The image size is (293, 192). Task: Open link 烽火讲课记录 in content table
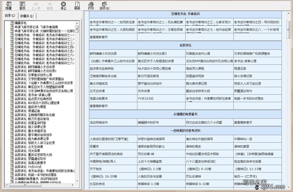coord(243,76)
